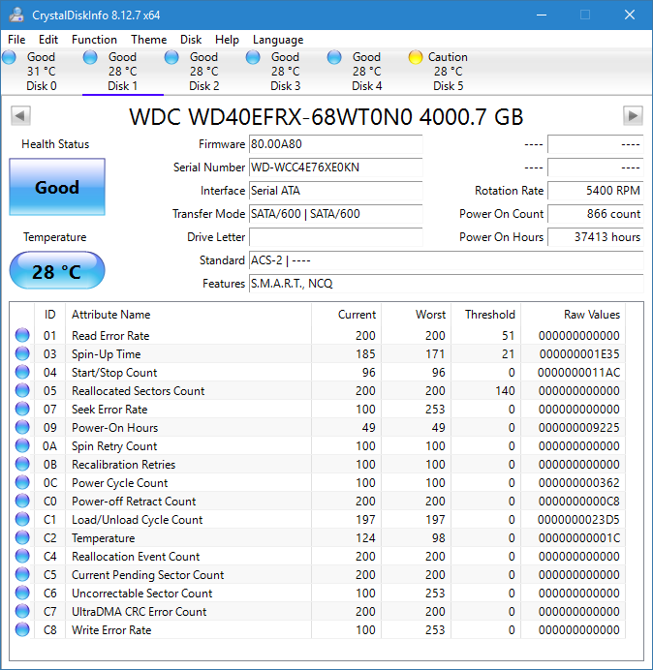Viewport: 653px width, 670px height.
Task: Click status orb for Reallocated Sectors Count
Action: pos(22,390)
